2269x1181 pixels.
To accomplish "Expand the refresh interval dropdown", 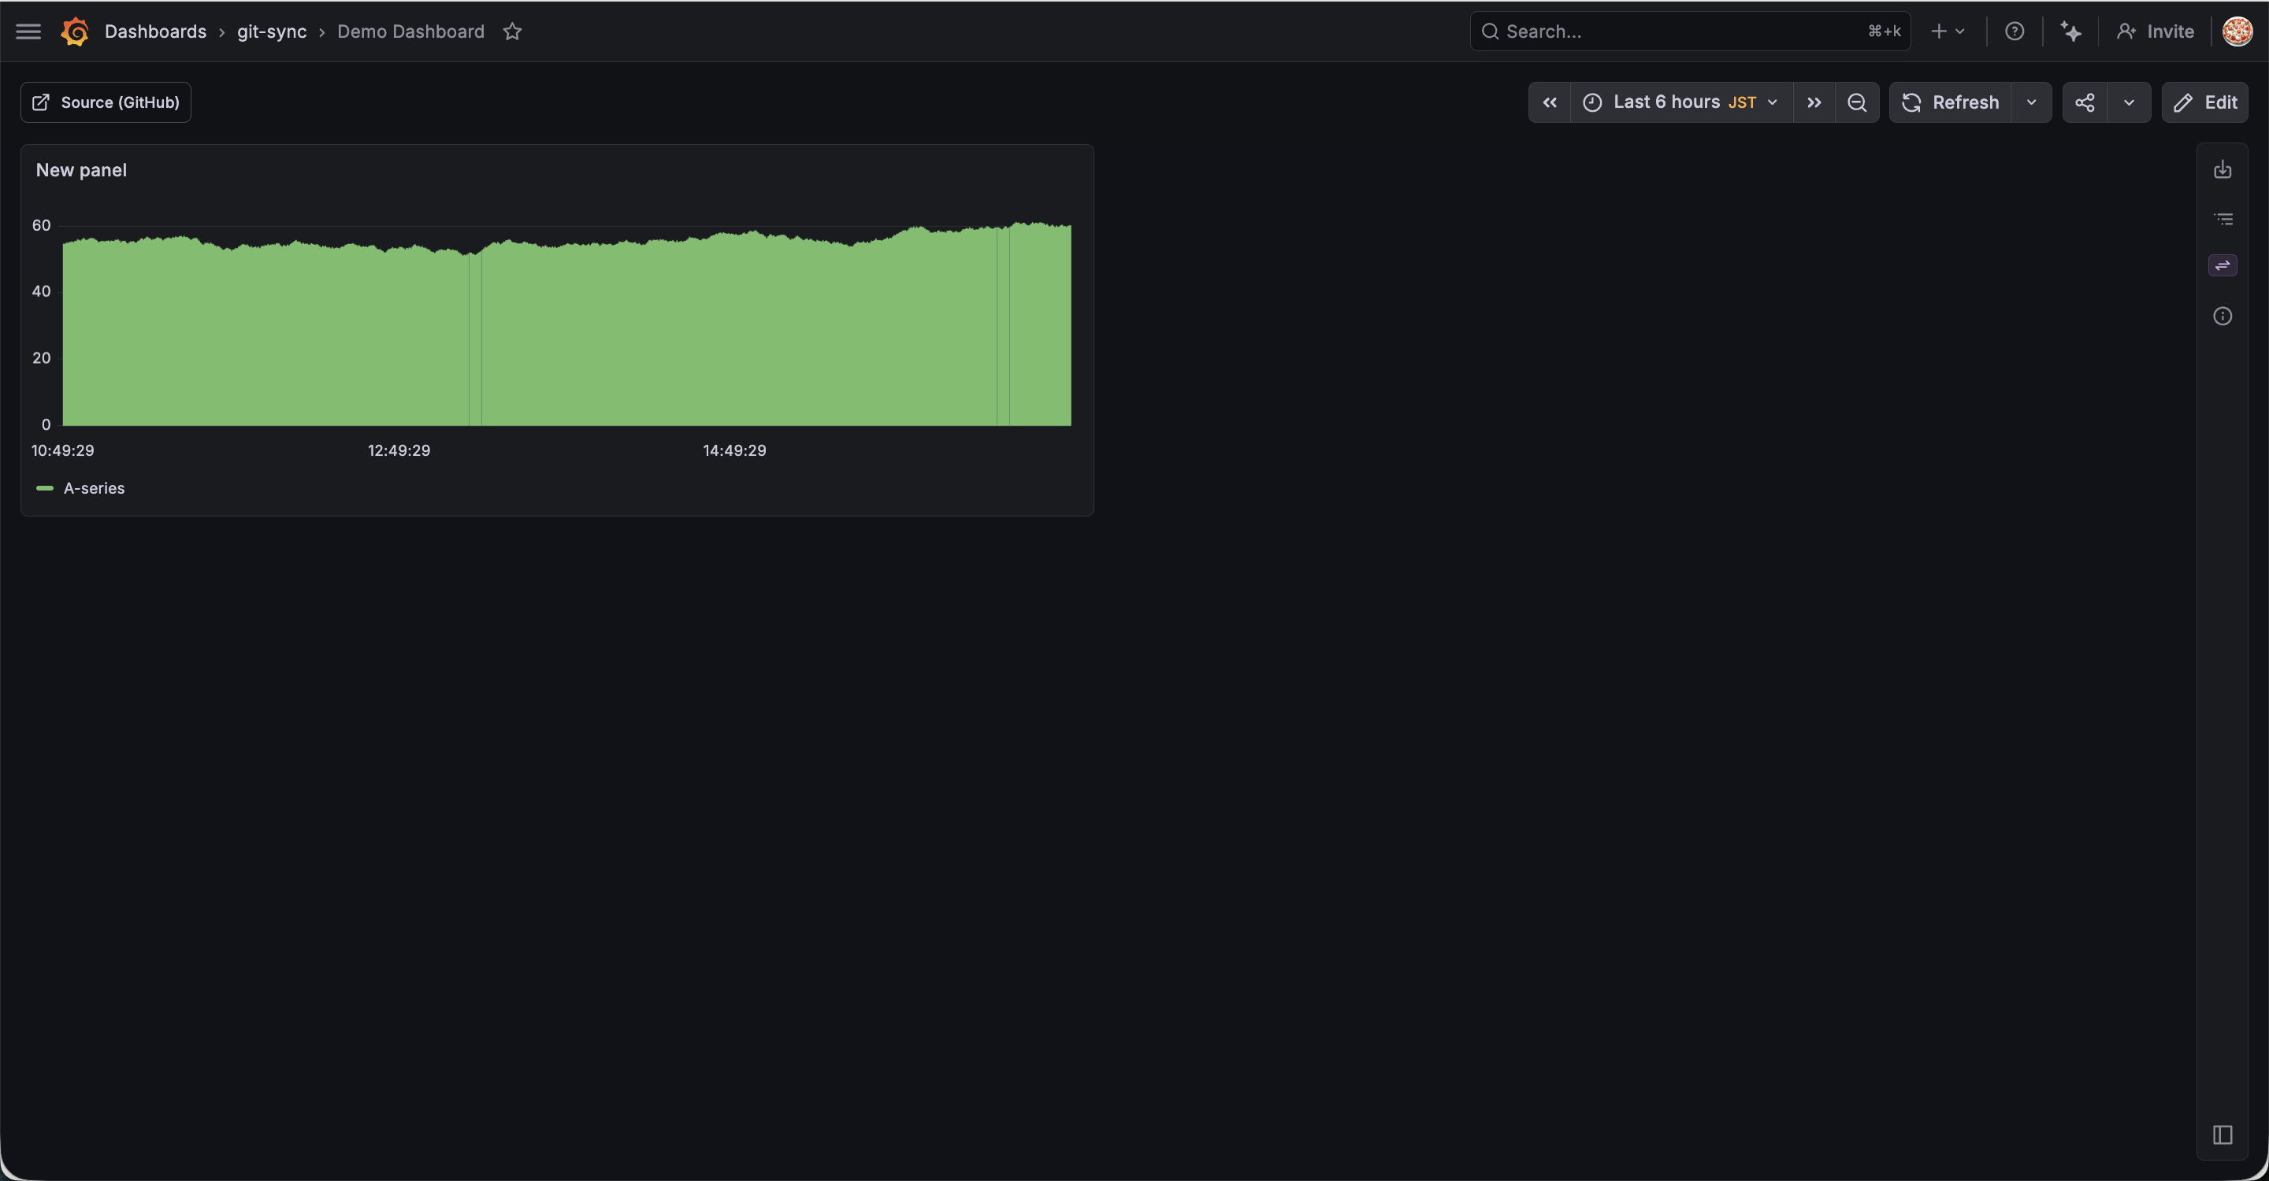I will pyautogui.click(x=2031, y=103).
